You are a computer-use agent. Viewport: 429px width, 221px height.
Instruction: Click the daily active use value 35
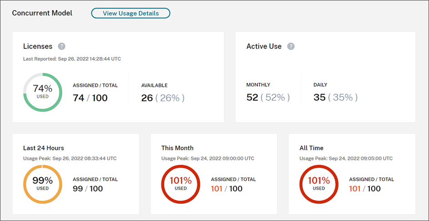pyautogui.click(x=319, y=97)
